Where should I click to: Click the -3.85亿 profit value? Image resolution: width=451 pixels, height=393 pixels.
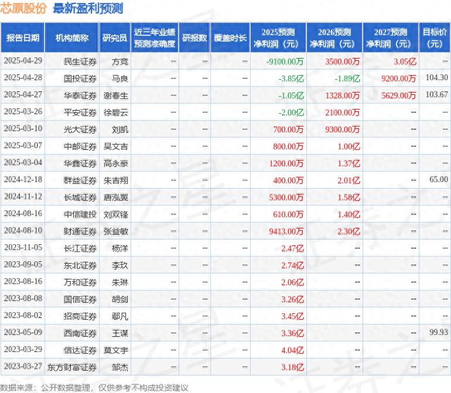[x=291, y=78]
